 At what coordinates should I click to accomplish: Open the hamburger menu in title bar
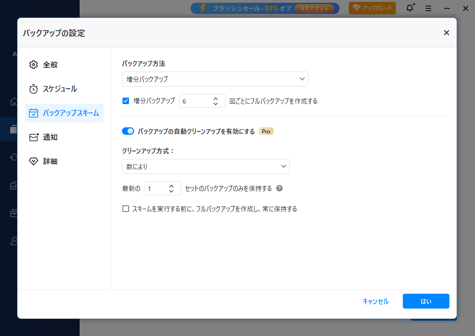[x=428, y=8]
